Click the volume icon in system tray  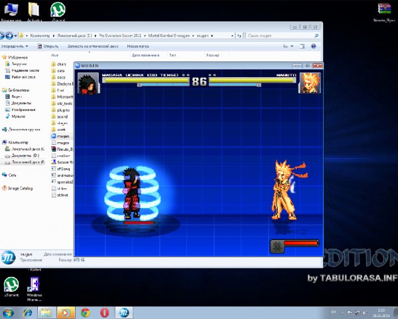tap(365, 312)
